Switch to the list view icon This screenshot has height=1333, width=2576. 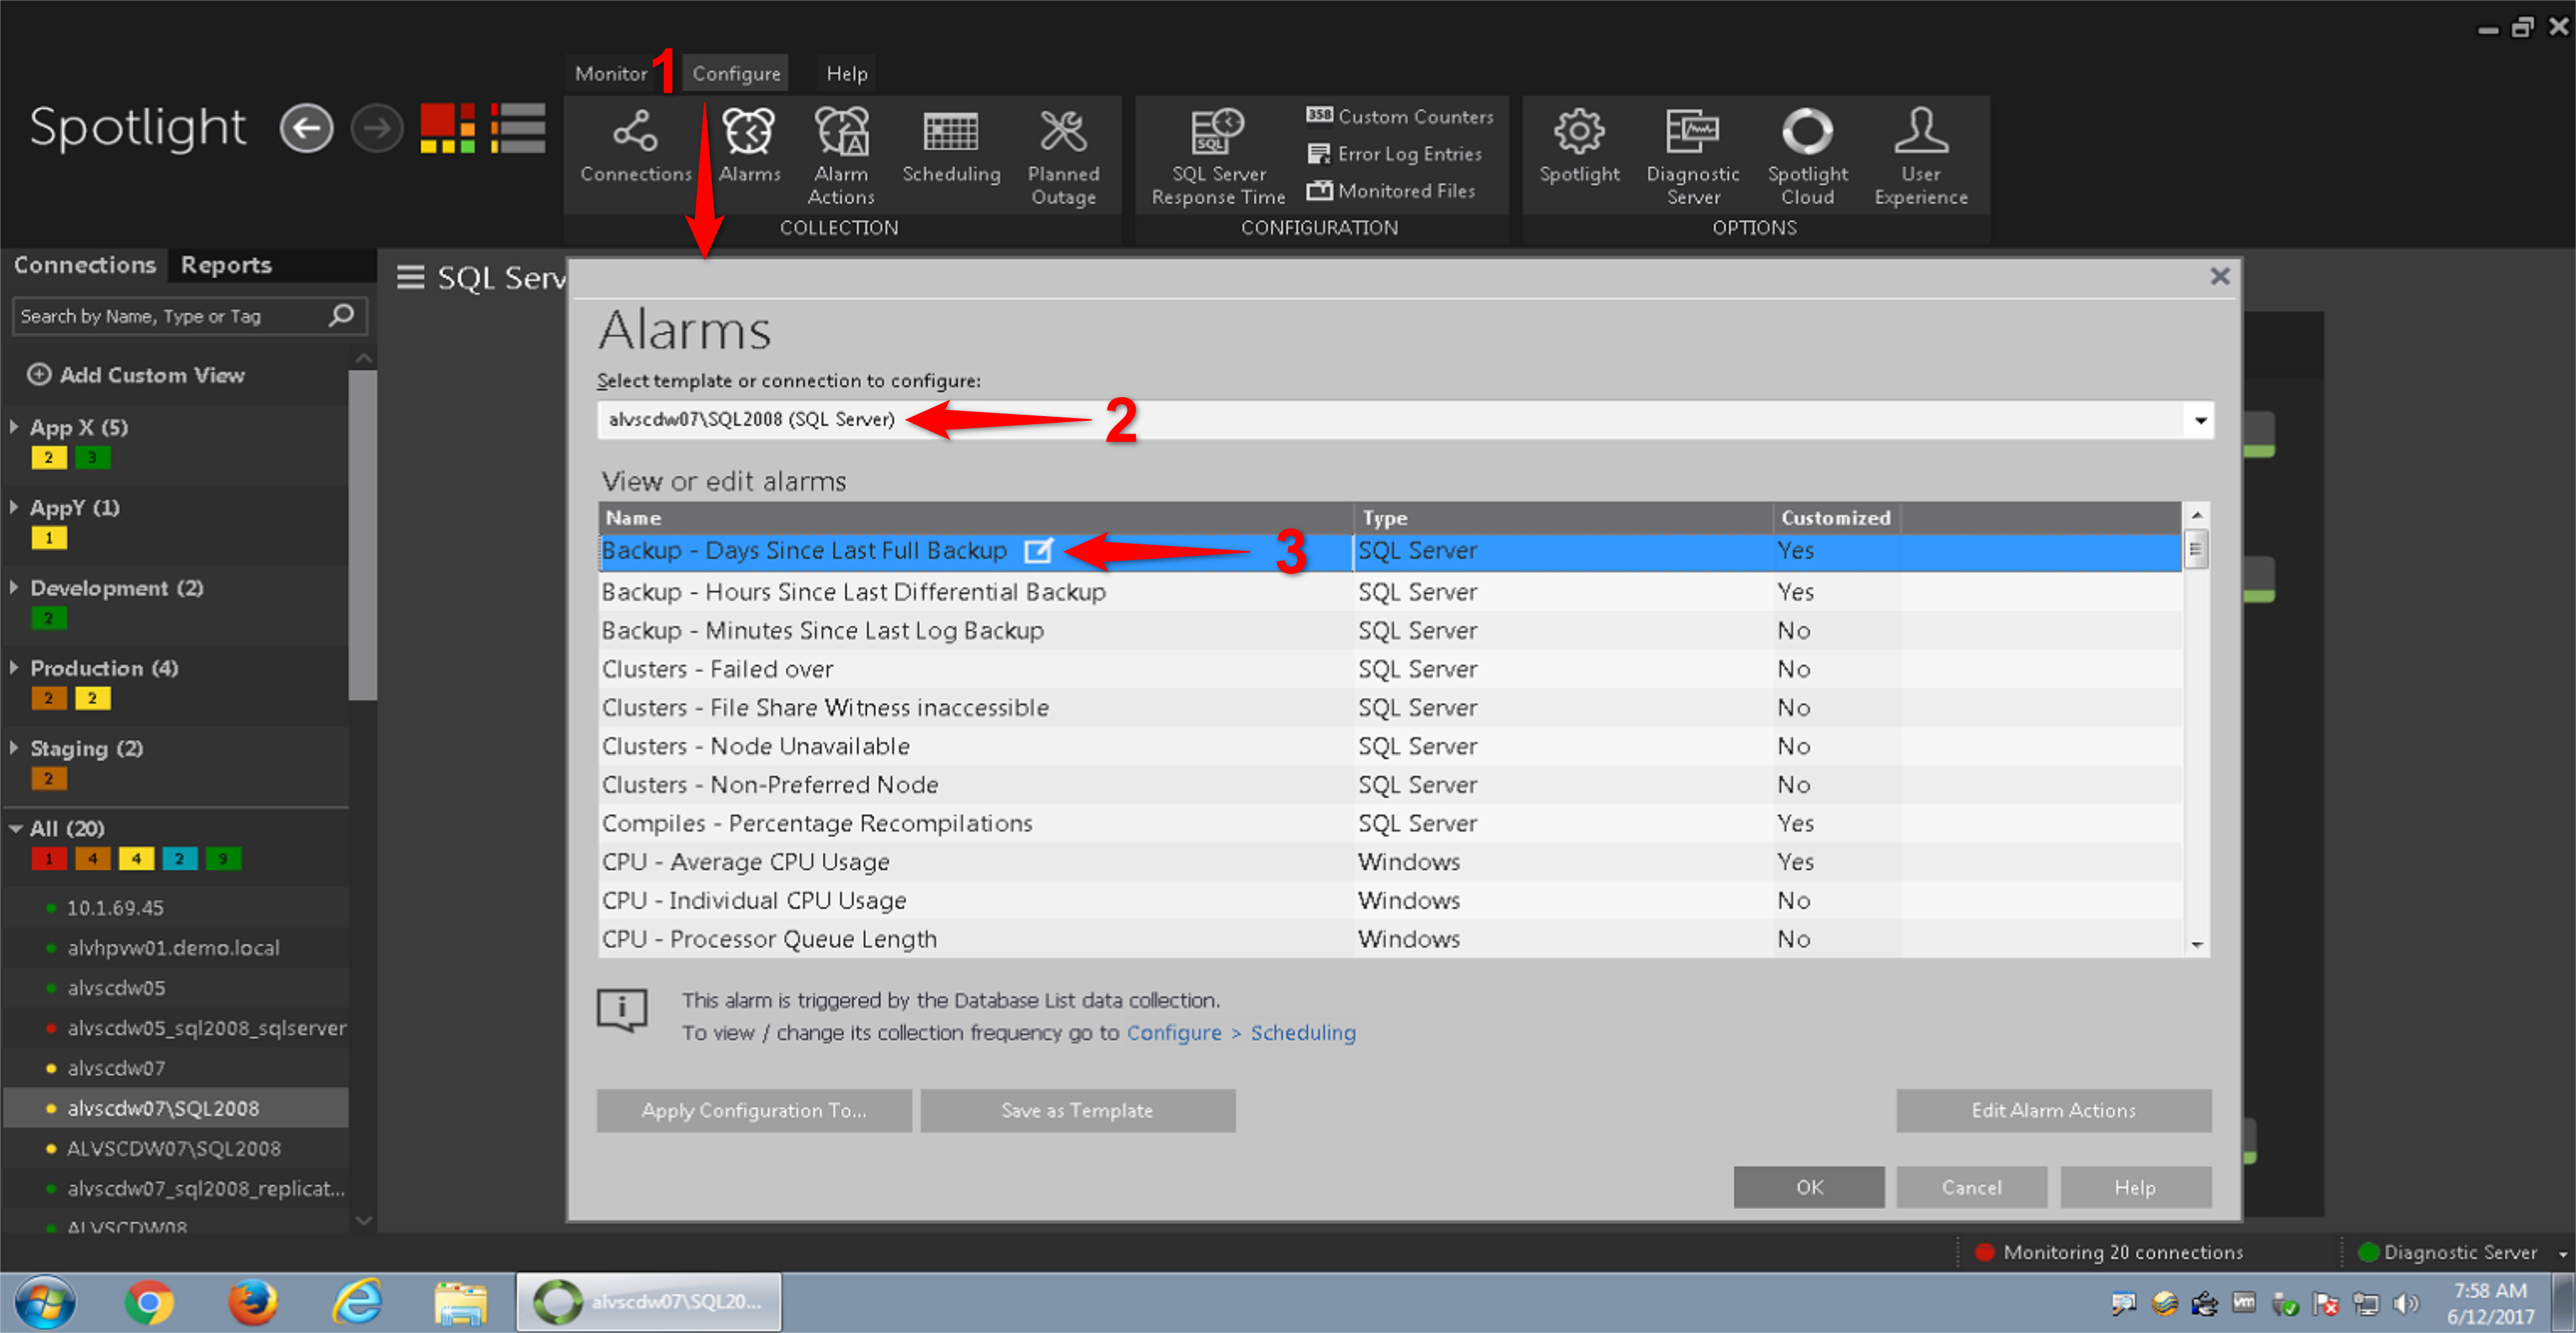coord(518,128)
